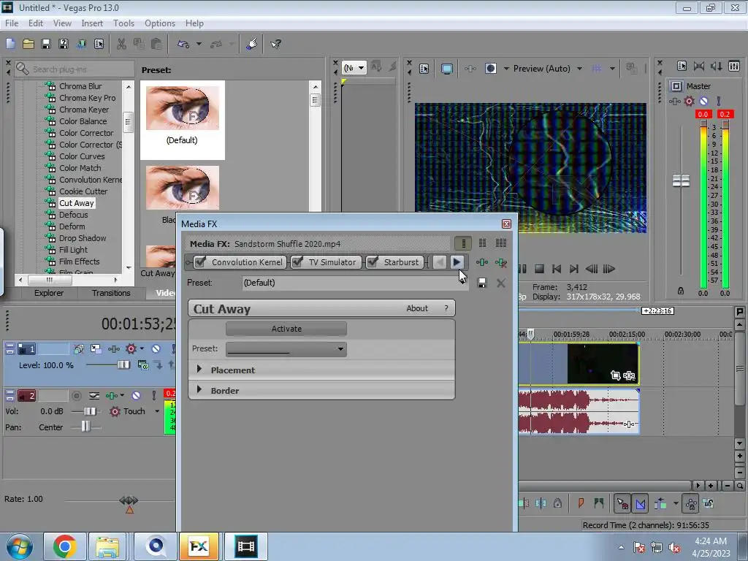748x561 pixels.
Task: Open the Preview (Auto) quality dropdown
Action: 579,69
